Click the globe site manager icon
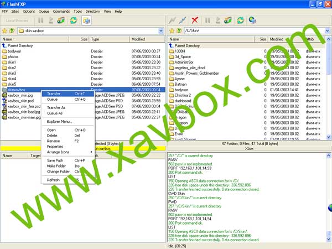The height and width of the screenshot is (249, 332). coord(252,20)
